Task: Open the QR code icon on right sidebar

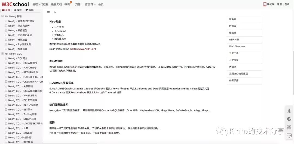Action: 289,127
